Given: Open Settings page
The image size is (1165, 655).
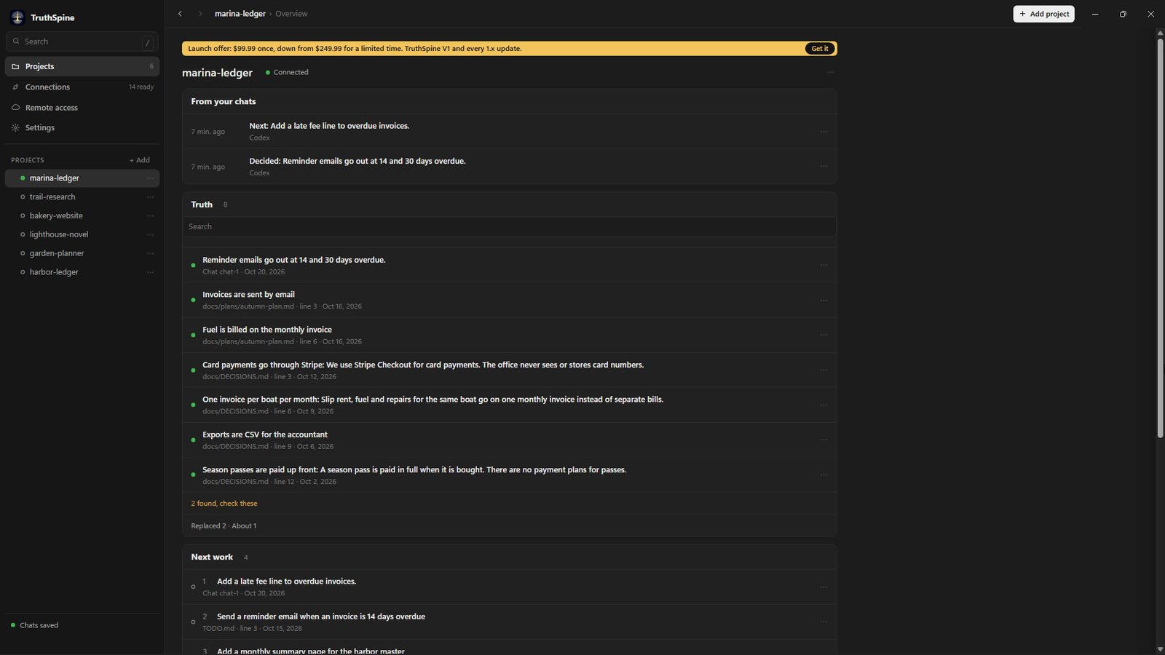Looking at the screenshot, I should 82,128.
